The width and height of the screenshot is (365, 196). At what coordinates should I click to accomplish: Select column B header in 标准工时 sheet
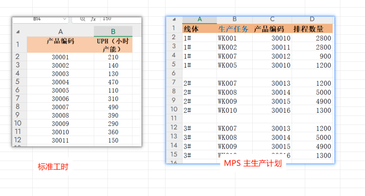[x=113, y=31]
